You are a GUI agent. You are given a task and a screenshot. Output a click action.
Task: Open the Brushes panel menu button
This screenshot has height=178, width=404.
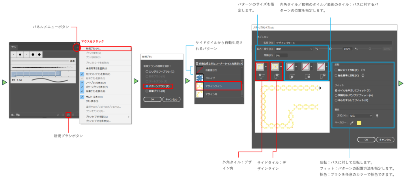(77, 47)
